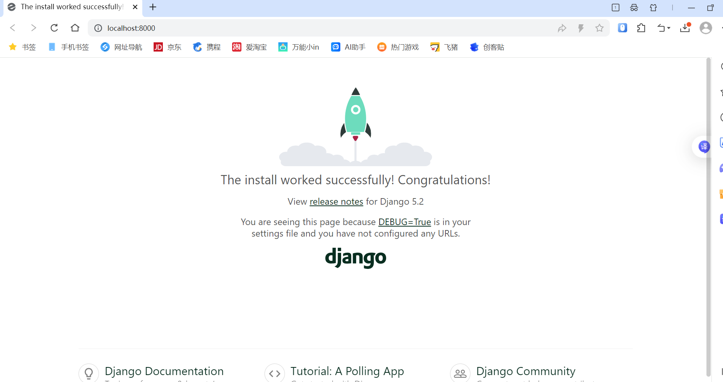Click the floating translate (译) button
This screenshot has height=382, width=723.
click(x=704, y=147)
